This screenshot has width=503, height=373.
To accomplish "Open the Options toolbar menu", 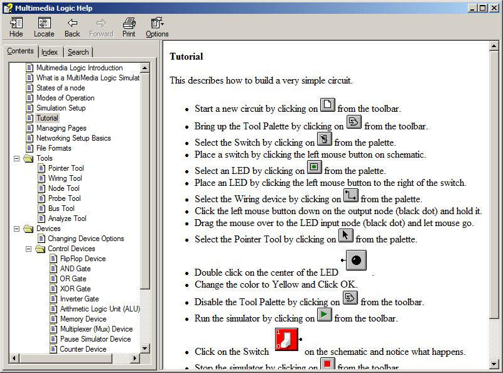I will pos(157,27).
